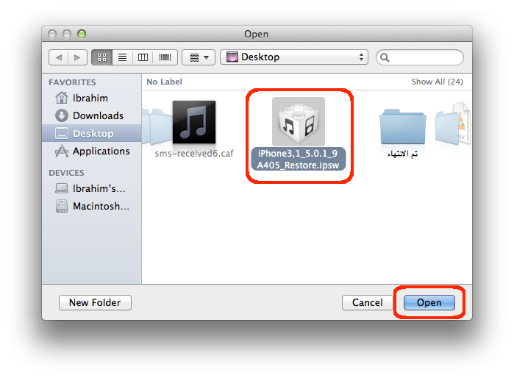Select Ibrahim home folder in sidebar
This screenshot has height=378, width=514.
click(91, 98)
